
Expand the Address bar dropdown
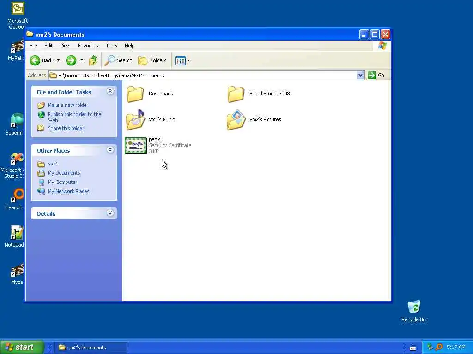(x=360, y=75)
